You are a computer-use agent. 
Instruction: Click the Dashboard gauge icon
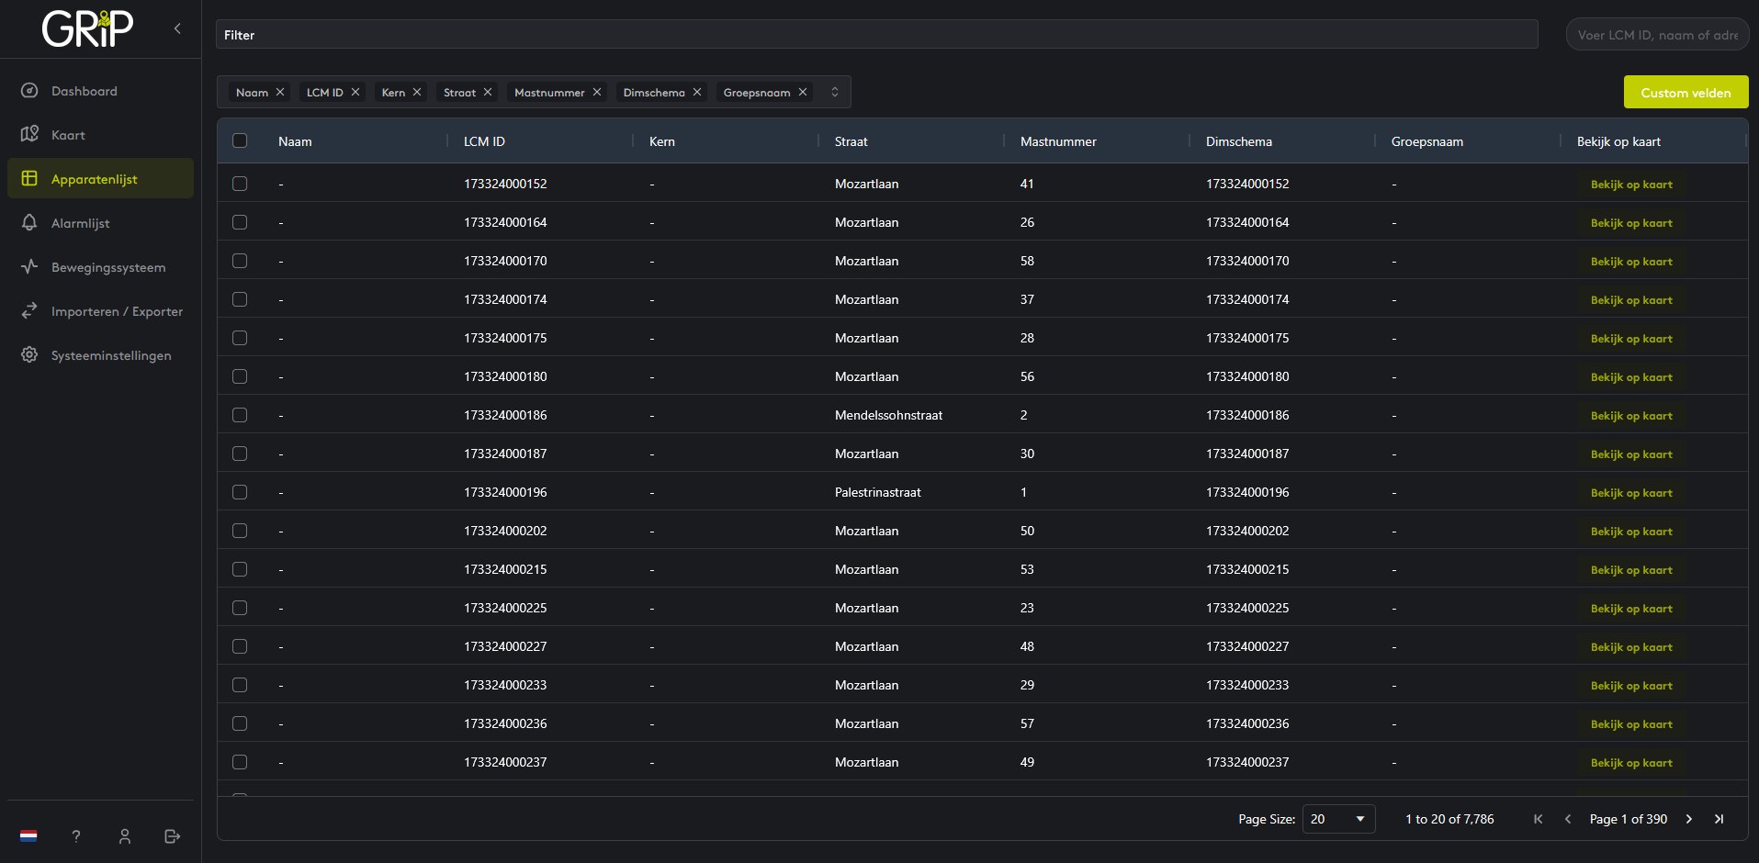click(29, 91)
